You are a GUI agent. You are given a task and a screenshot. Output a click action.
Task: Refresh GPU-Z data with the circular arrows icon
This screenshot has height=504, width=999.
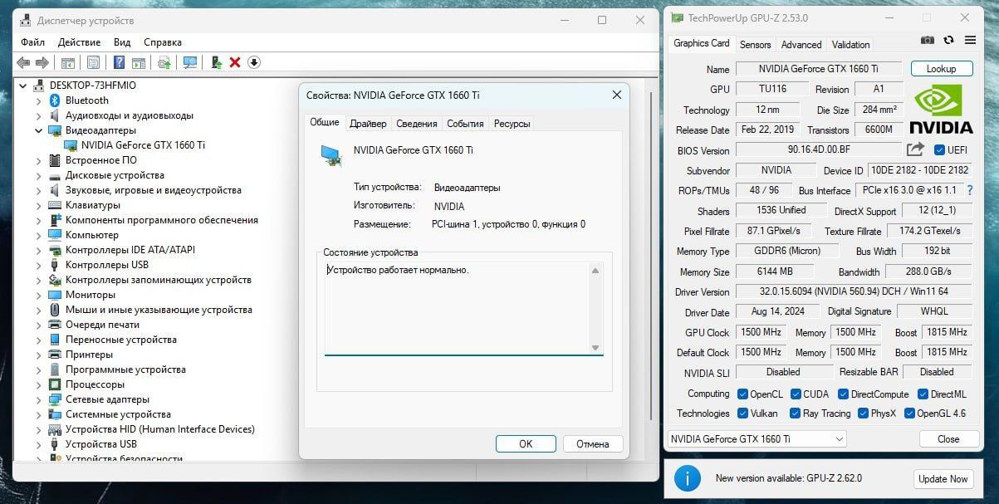(948, 40)
